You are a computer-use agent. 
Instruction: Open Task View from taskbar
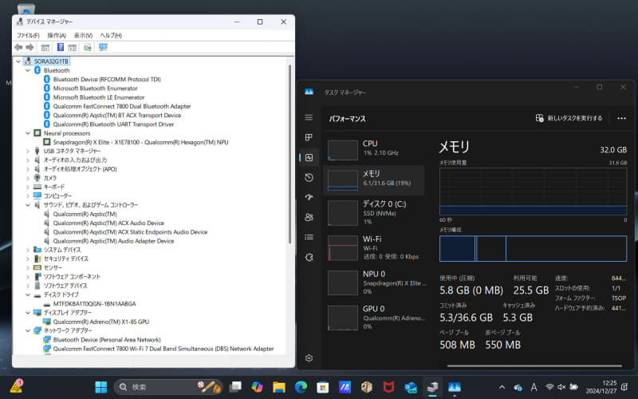[x=235, y=387]
